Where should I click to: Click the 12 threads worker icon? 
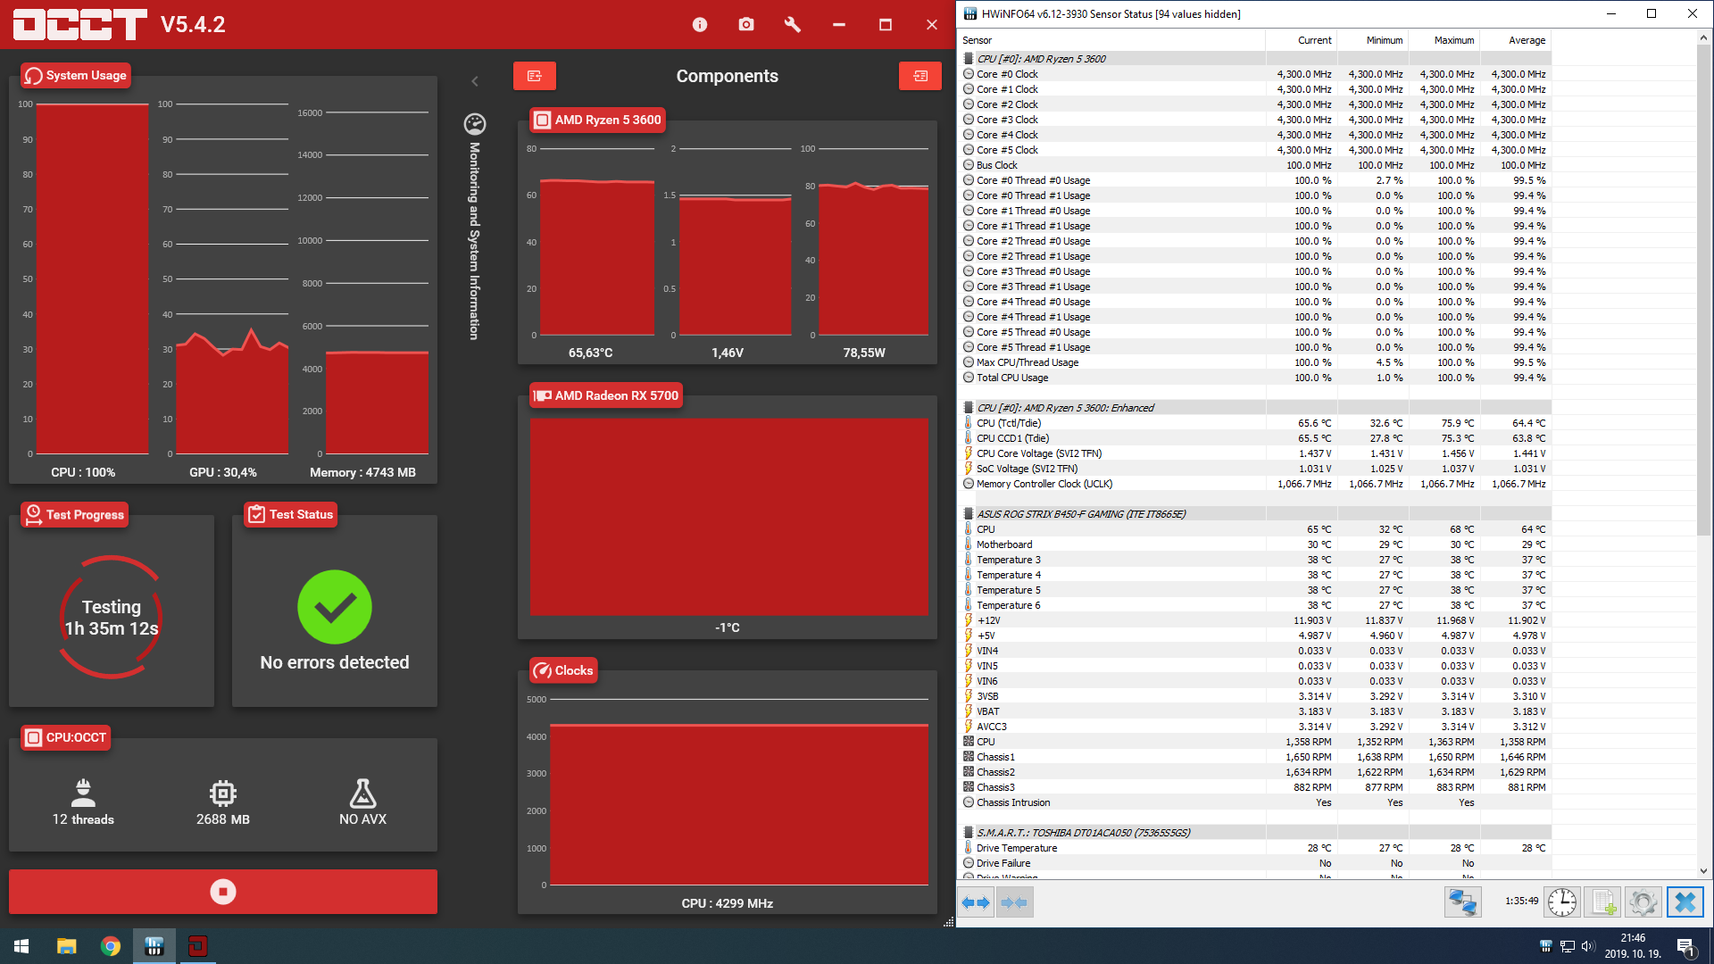click(x=83, y=793)
